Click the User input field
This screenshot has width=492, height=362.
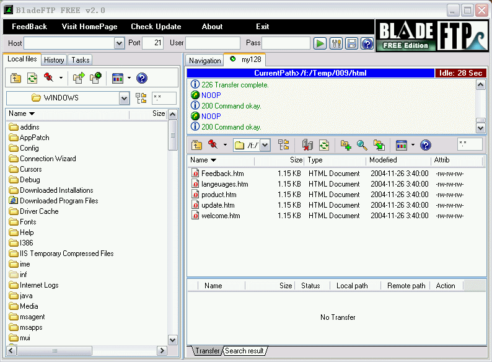(x=213, y=43)
